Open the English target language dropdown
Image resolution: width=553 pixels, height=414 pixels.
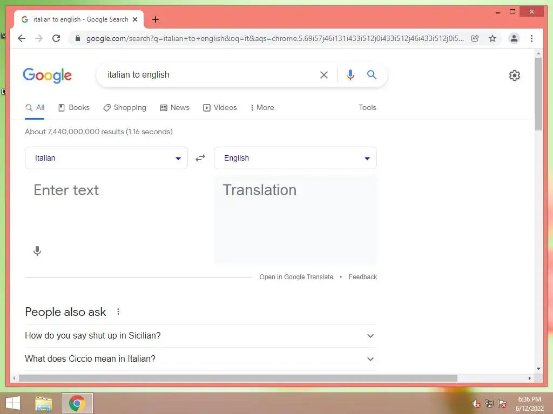pyautogui.click(x=295, y=158)
